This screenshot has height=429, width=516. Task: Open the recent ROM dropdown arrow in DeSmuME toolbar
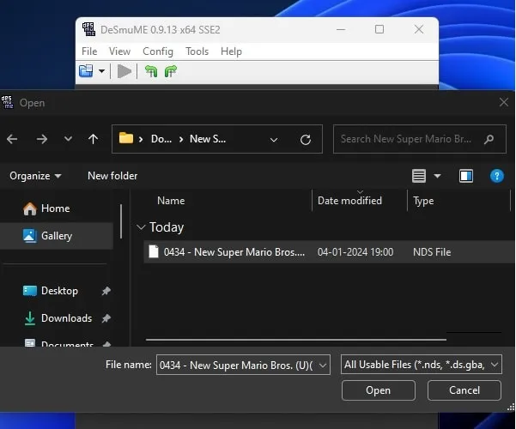(101, 71)
